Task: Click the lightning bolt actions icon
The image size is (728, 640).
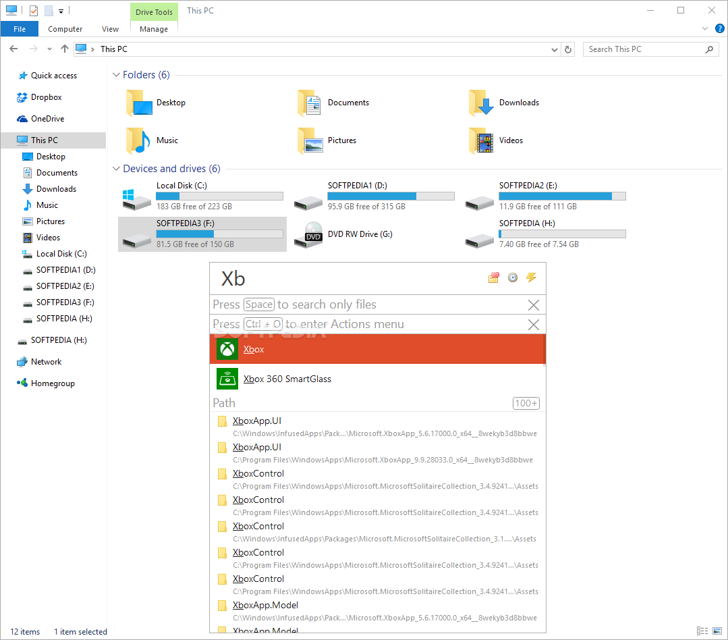Action: (x=531, y=277)
